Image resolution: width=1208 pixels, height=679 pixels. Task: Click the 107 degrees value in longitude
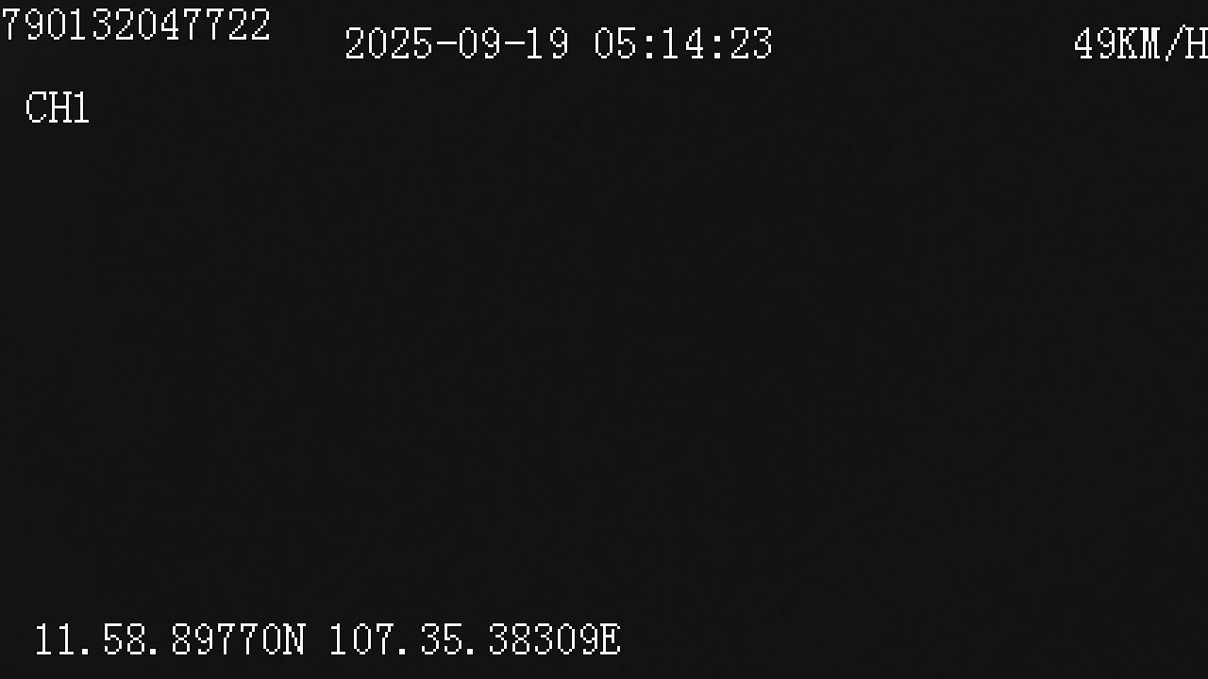pyautogui.click(x=362, y=640)
